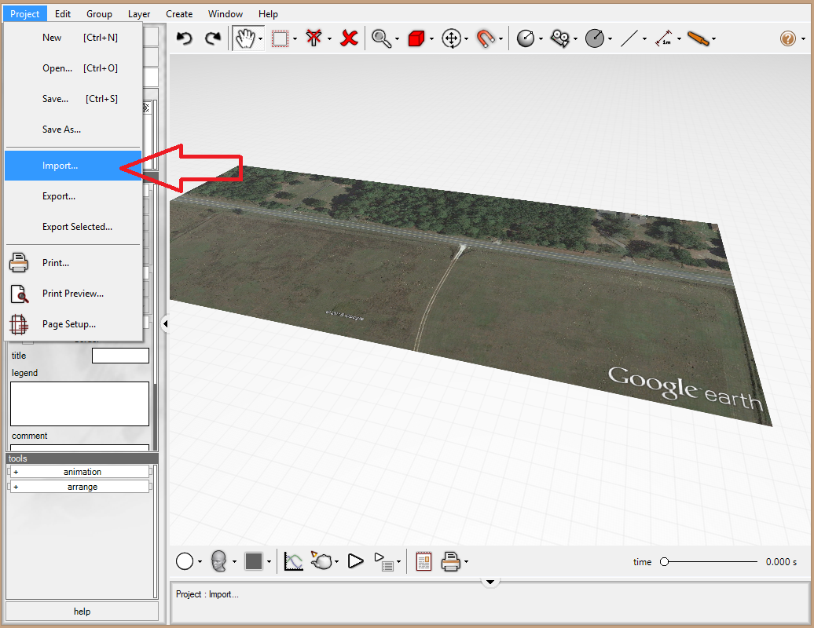The image size is (814, 628).
Task: Click the gray sphere icon
Action: pos(595,39)
